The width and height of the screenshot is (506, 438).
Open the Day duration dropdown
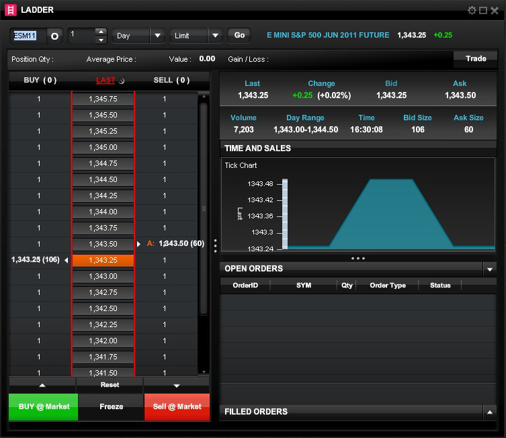157,36
